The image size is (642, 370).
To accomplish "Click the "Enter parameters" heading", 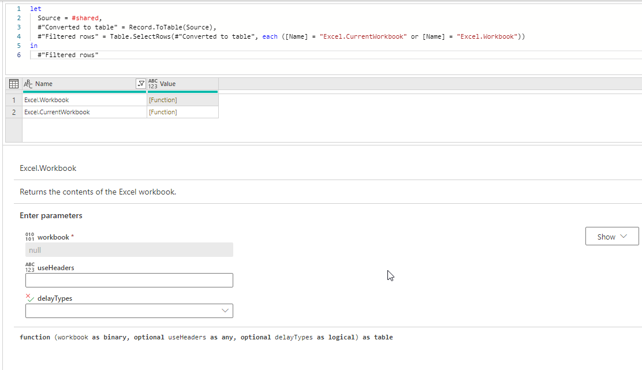I will coord(51,216).
